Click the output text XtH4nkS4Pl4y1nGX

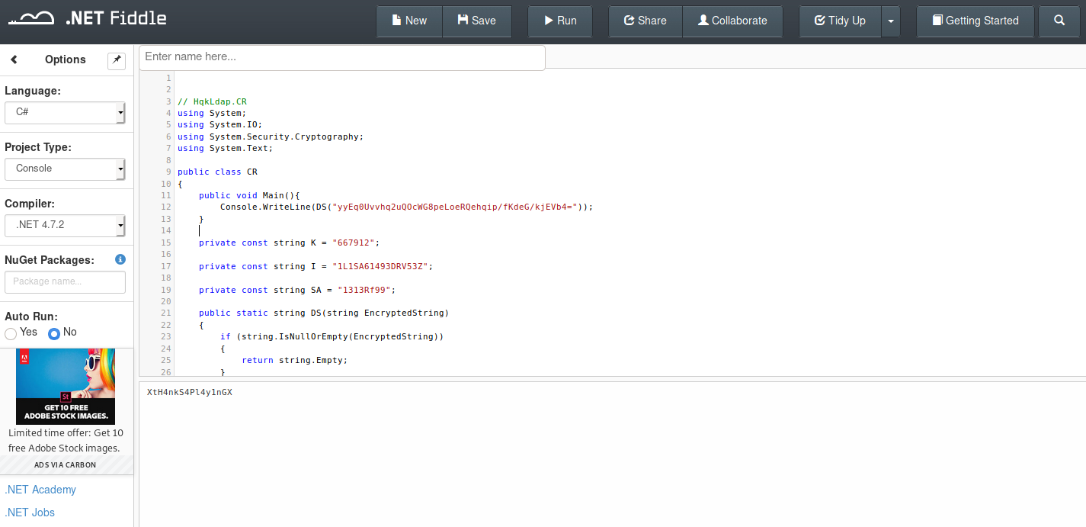pyautogui.click(x=190, y=392)
